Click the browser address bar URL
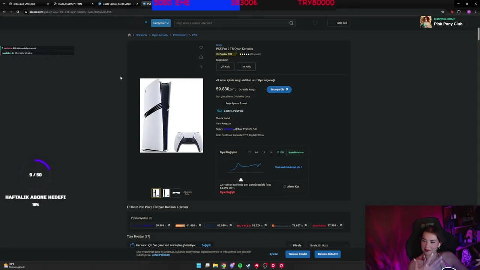The height and width of the screenshot is (270, 480). (71, 12)
